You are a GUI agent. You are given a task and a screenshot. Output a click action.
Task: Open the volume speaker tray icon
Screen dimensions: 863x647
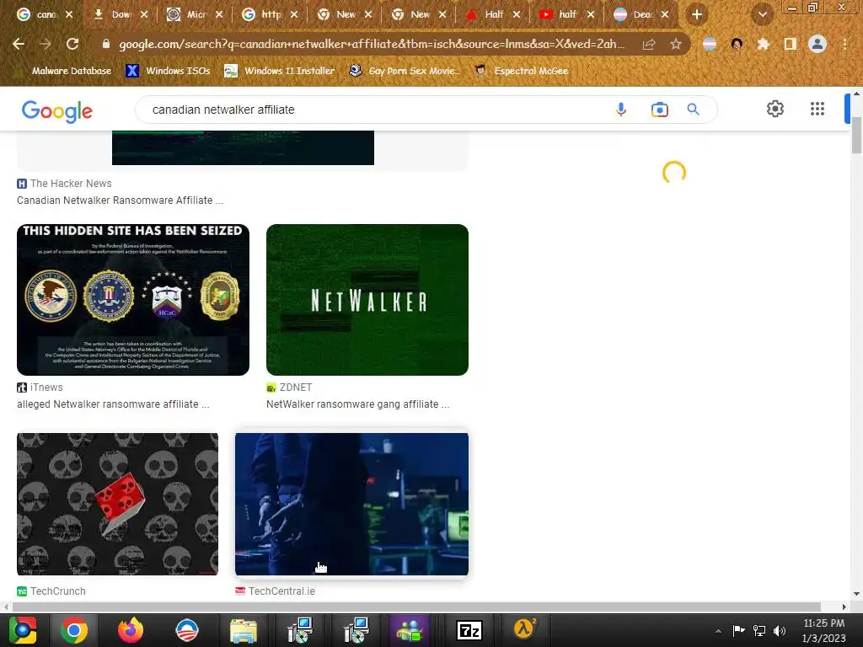click(780, 630)
